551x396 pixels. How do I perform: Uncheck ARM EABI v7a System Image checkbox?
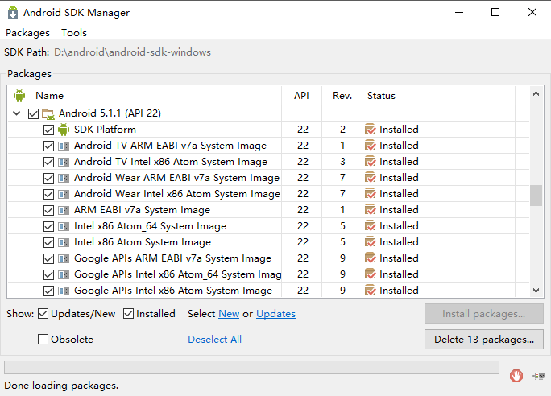(48, 210)
